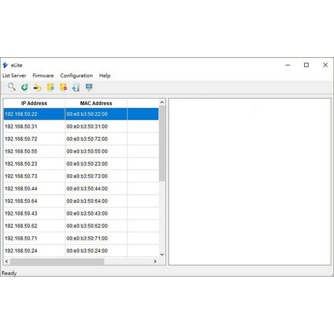Click the yellow key password icon
The height and width of the screenshot is (334, 334).
[37, 87]
